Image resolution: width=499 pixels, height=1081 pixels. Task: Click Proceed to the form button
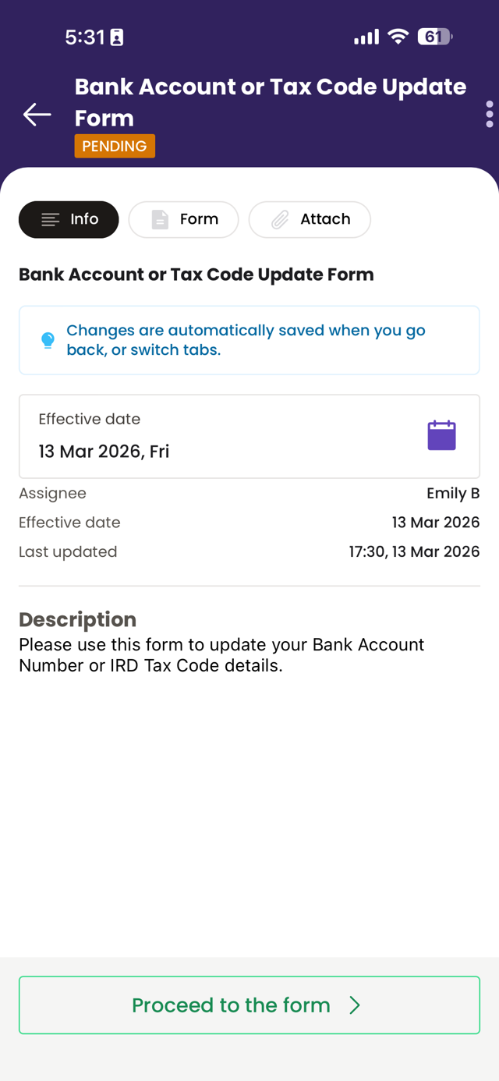point(249,1005)
